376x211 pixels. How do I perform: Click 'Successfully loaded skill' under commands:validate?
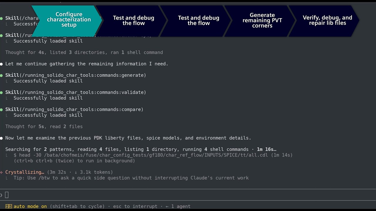point(48,98)
